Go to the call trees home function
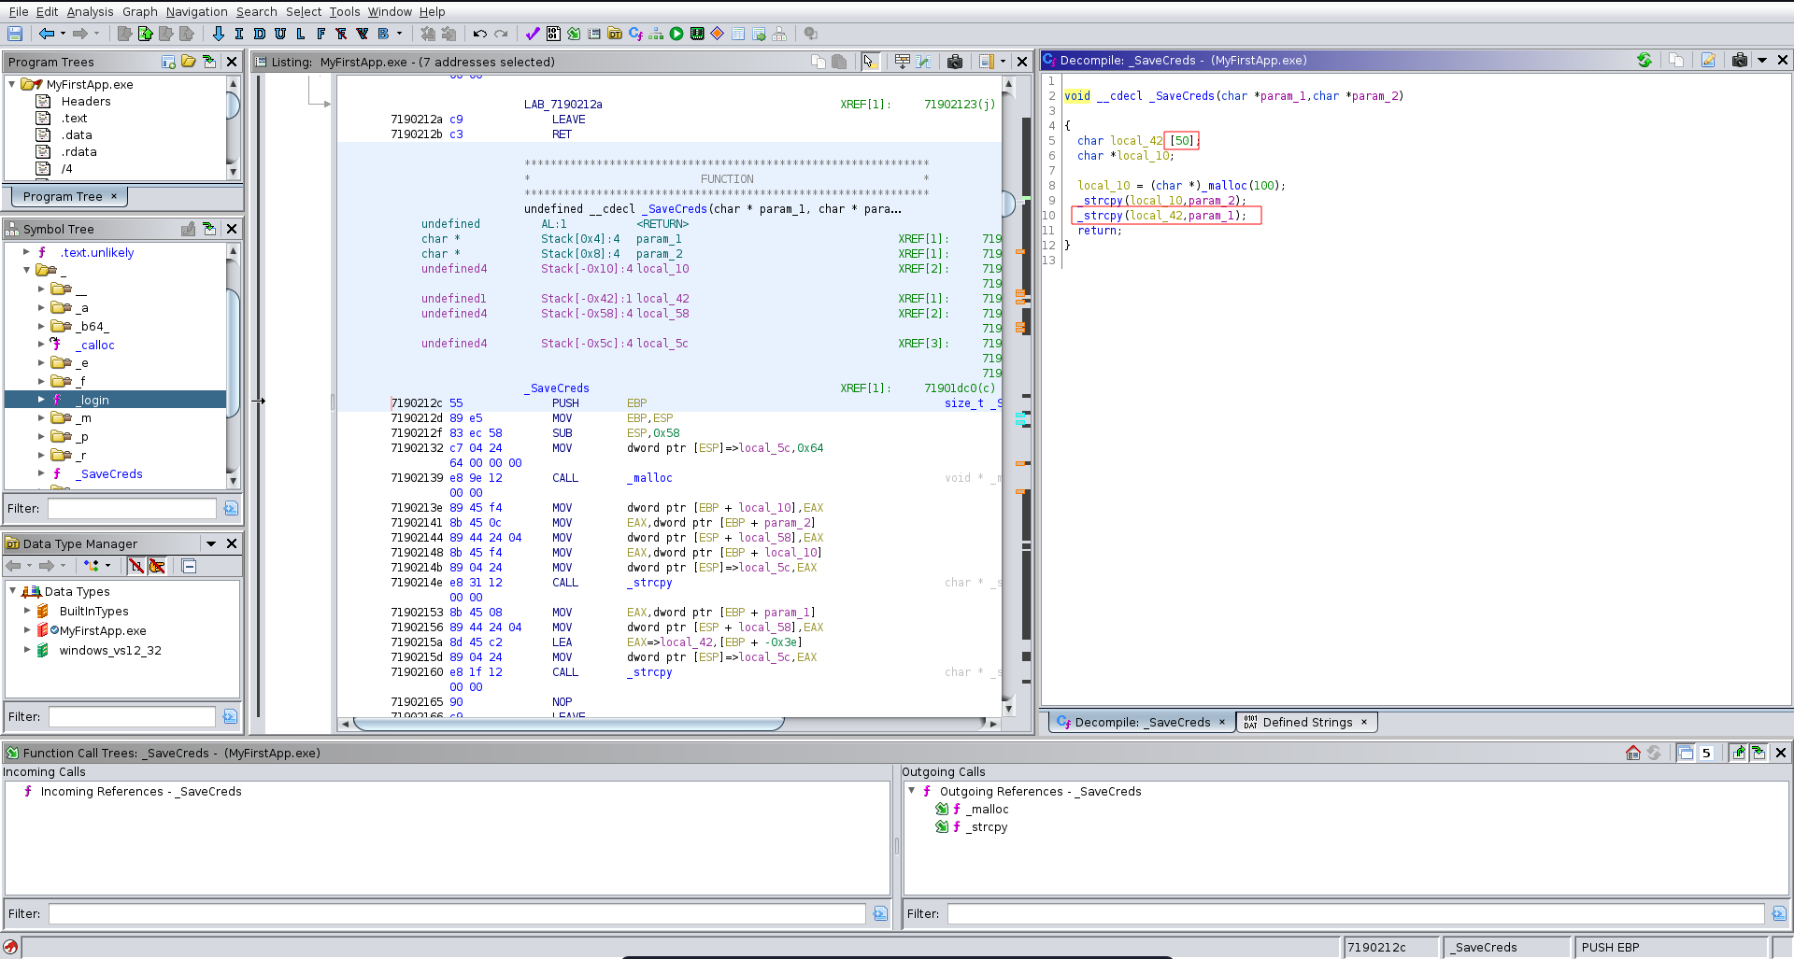 click(1633, 753)
